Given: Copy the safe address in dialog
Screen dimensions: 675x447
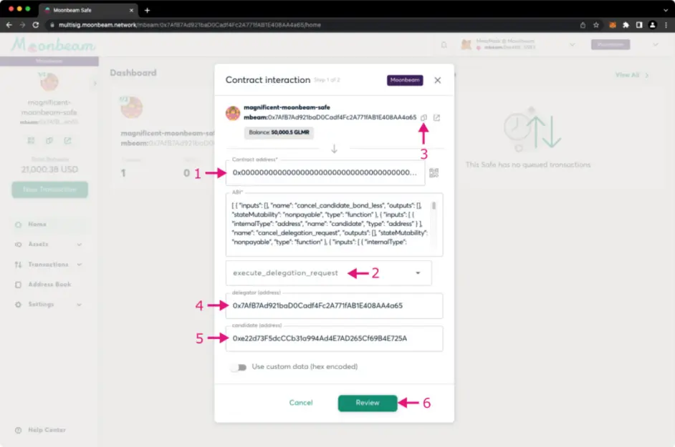Looking at the screenshot, I should tap(423, 117).
